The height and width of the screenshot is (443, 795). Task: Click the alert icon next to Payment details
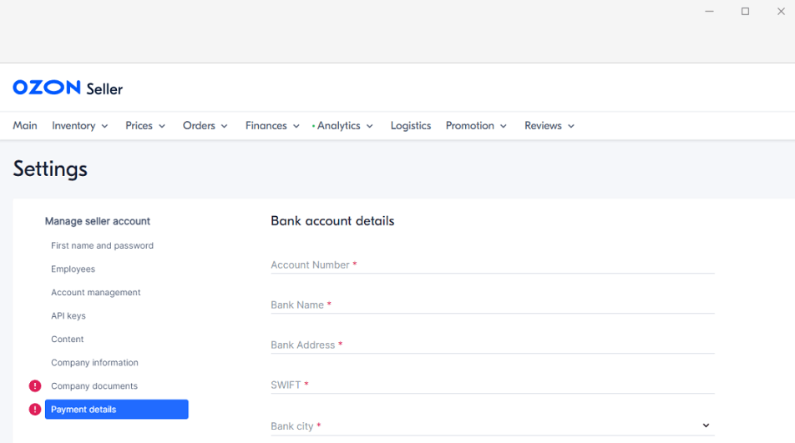coord(35,410)
